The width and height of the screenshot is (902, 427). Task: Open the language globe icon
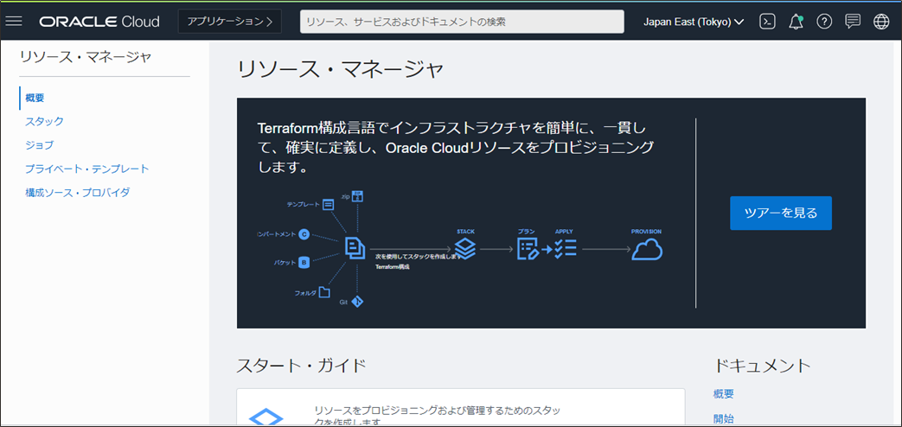tap(880, 22)
